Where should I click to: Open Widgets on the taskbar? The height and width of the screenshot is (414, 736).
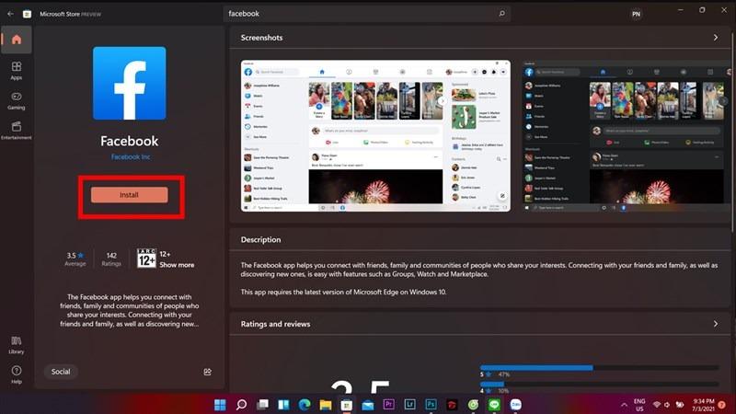click(x=283, y=405)
